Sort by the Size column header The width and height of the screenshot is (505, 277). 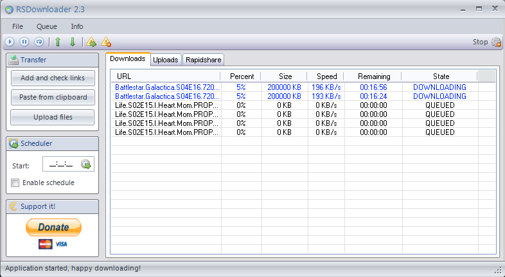[285, 76]
